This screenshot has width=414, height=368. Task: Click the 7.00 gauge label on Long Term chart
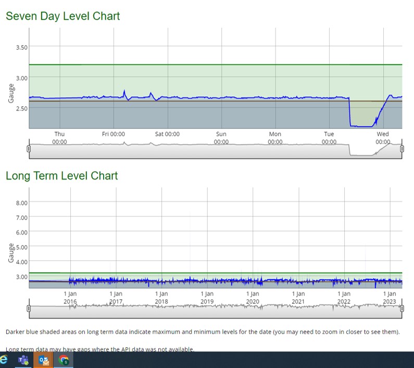click(22, 218)
